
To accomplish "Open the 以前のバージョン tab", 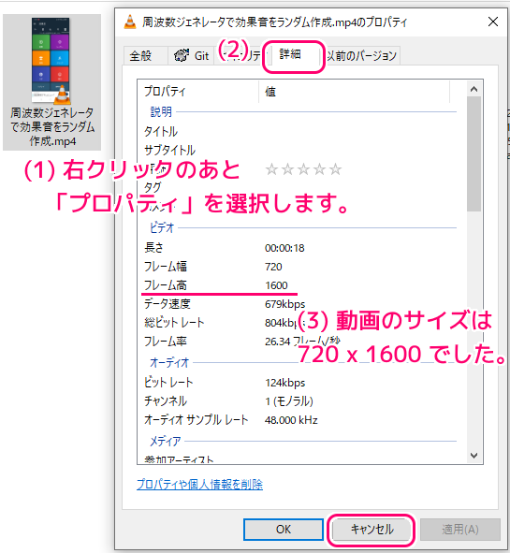I will click(361, 56).
